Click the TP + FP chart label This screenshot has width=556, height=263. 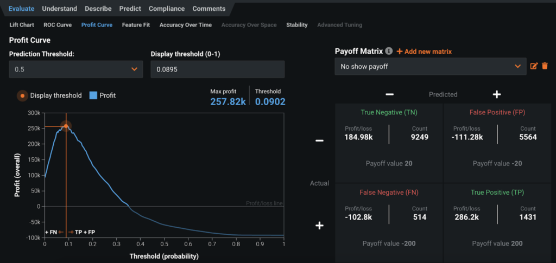point(85,232)
